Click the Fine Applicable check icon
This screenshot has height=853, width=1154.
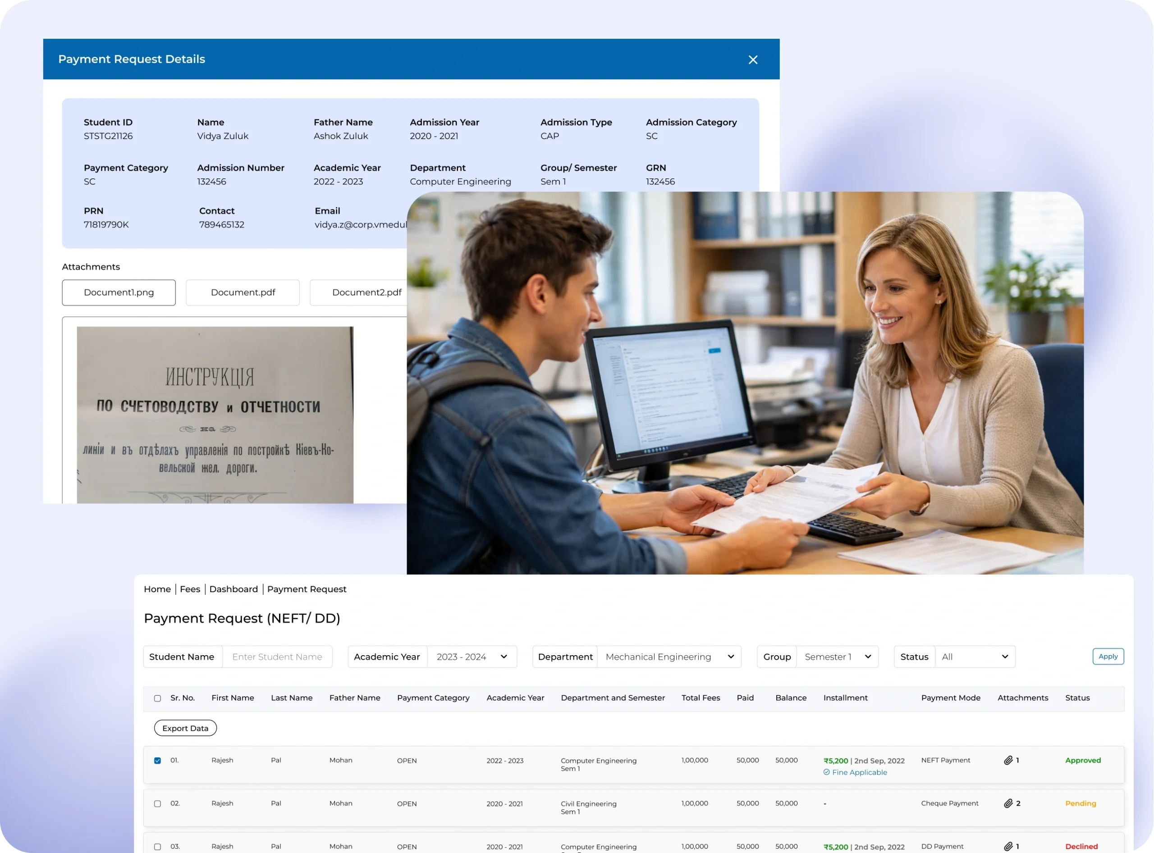click(x=826, y=772)
